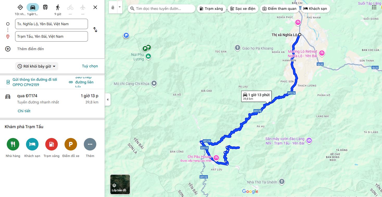382x197 pixels.
Task: Expand the dropdown arrow beside print icon
Action: (x=119, y=8)
